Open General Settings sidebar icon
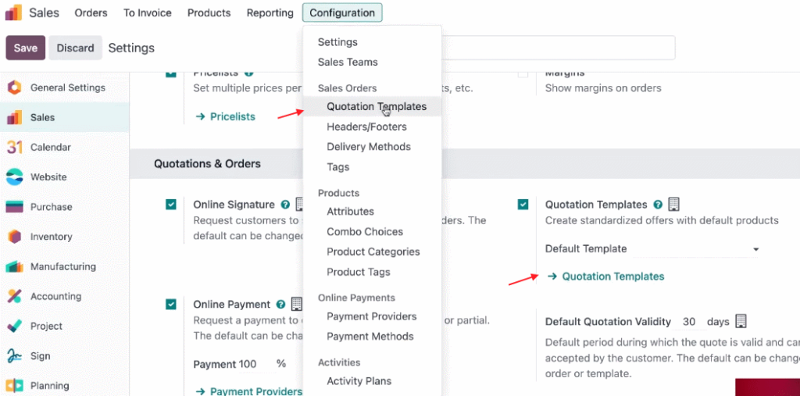The width and height of the screenshot is (800, 396). click(x=14, y=87)
